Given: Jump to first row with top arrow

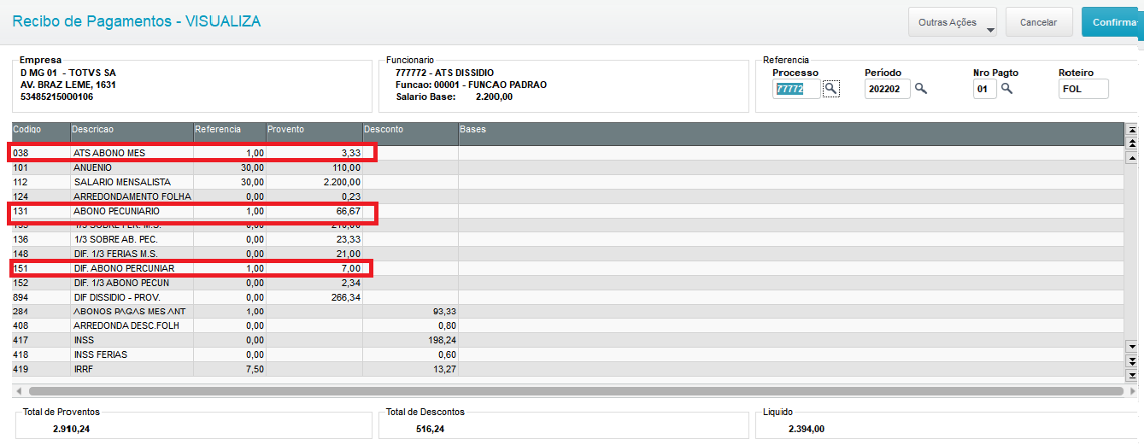Looking at the screenshot, I should tap(1132, 130).
